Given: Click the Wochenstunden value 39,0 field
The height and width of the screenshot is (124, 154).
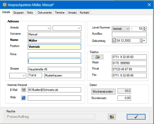Looking at the screenshot, I should [x=124, y=91].
